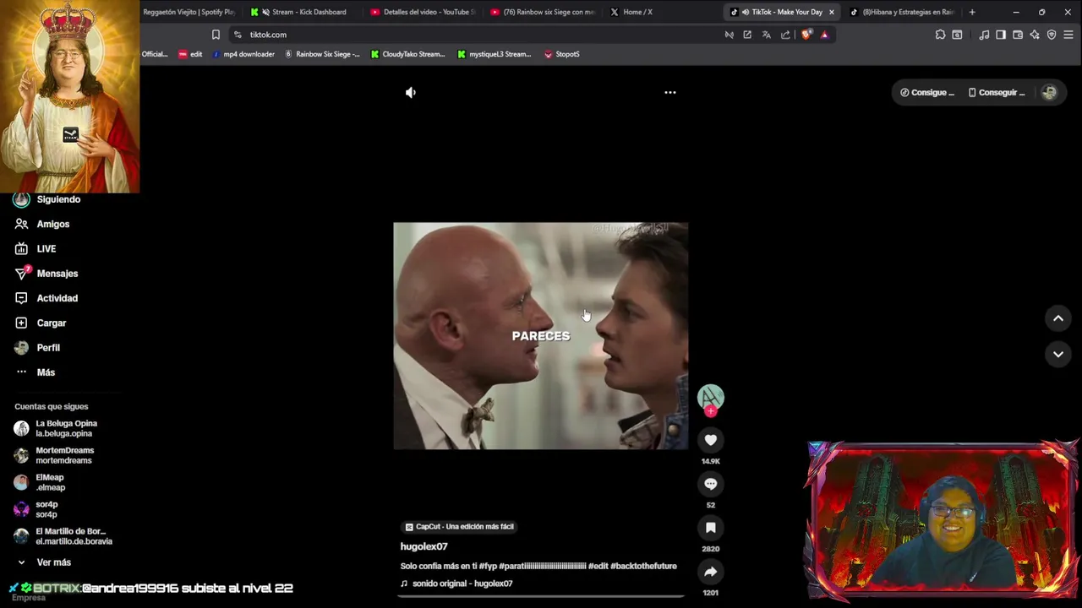Open the video three-dots options menu
This screenshot has width=1082, height=608.
[670, 93]
